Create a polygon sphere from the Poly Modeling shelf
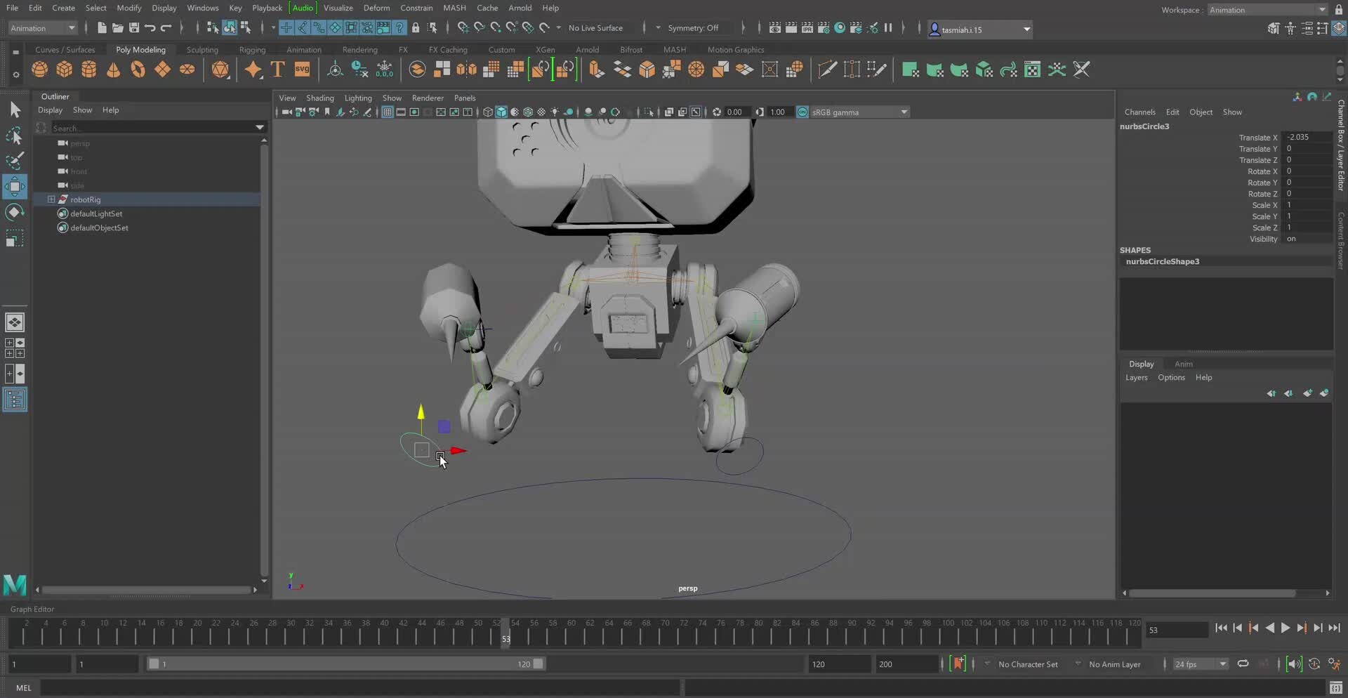Image resolution: width=1348 pixels, height=698 pixels. point(40,69)
